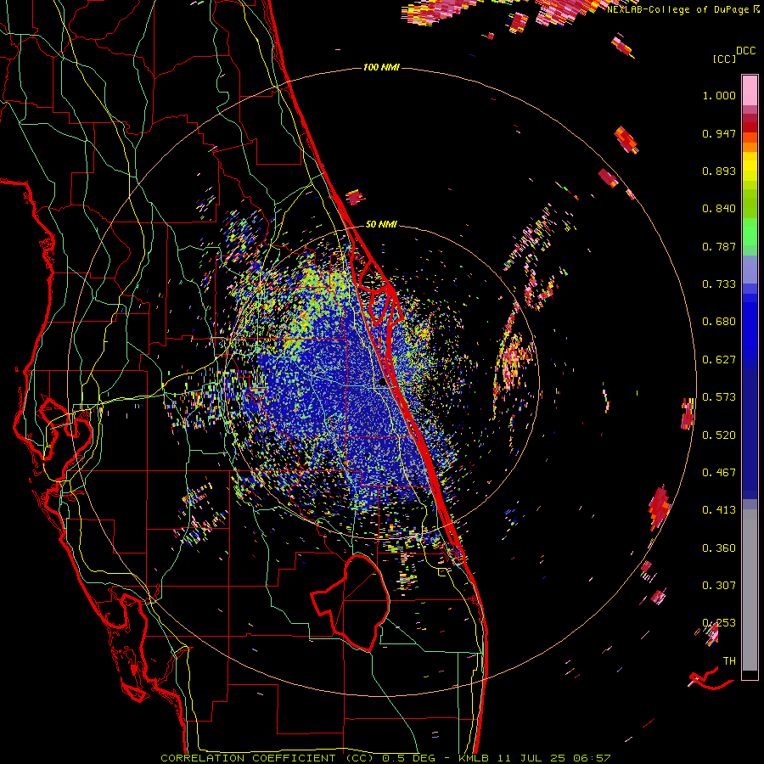Click the 0.253 value on the color scale
The height and width of the screenshot is (764, 764).
(x=719, y=623)
